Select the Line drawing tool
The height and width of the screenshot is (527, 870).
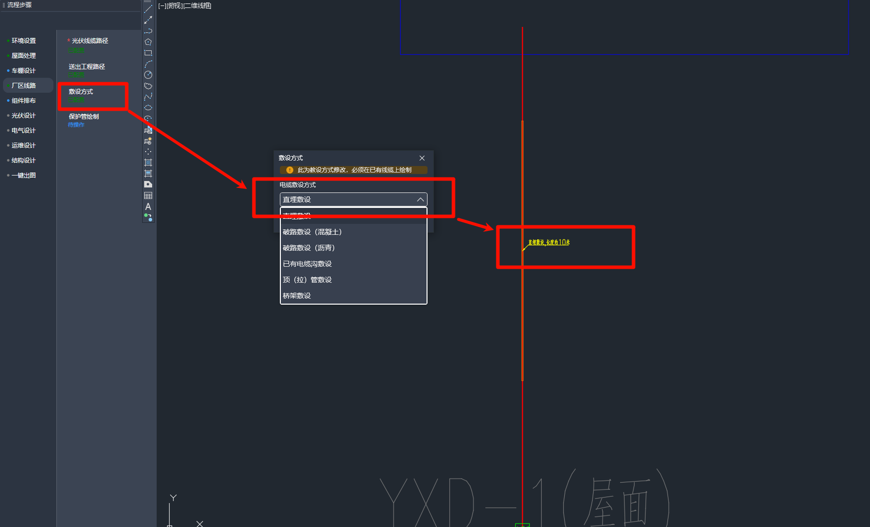(148, 9)
